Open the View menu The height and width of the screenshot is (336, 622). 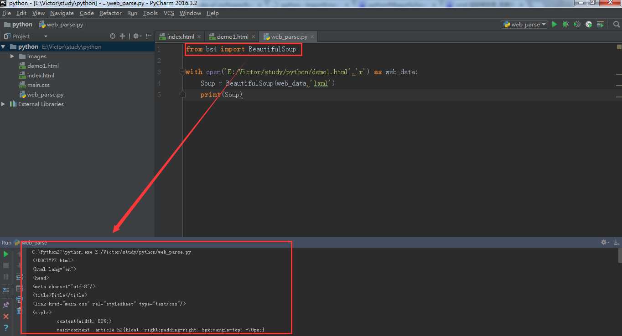tap(38, 13)
